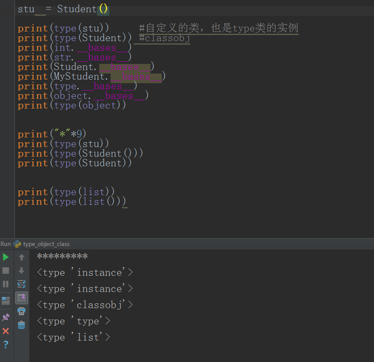
Task: Pin the Run tab with pin icon
Action: pyautogui.click(x=6, y=317)
